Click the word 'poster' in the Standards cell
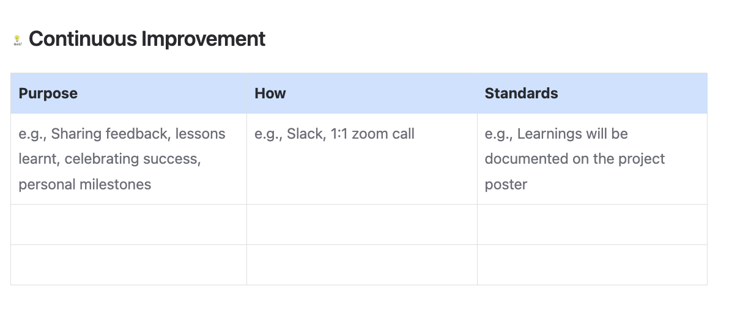Screen dimensions: 729x314 point(506,185)
